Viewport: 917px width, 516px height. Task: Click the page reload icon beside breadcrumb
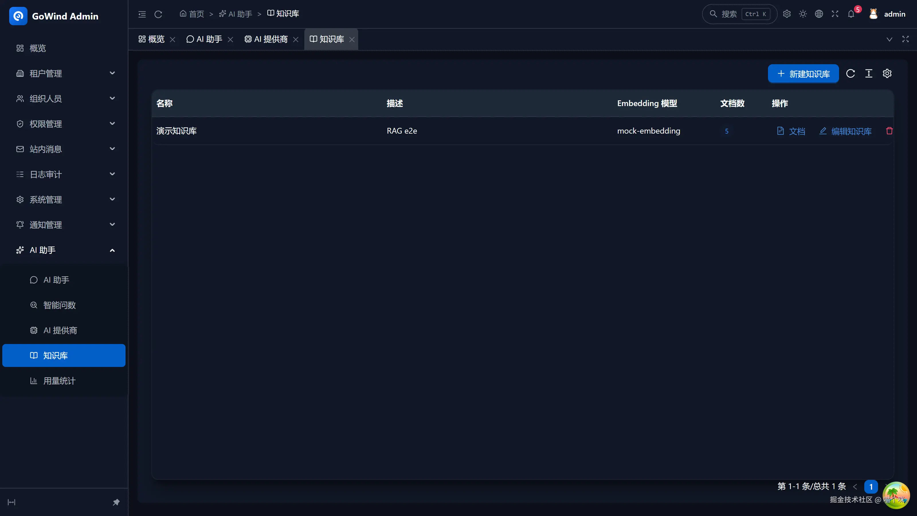[x=158, y=14]
